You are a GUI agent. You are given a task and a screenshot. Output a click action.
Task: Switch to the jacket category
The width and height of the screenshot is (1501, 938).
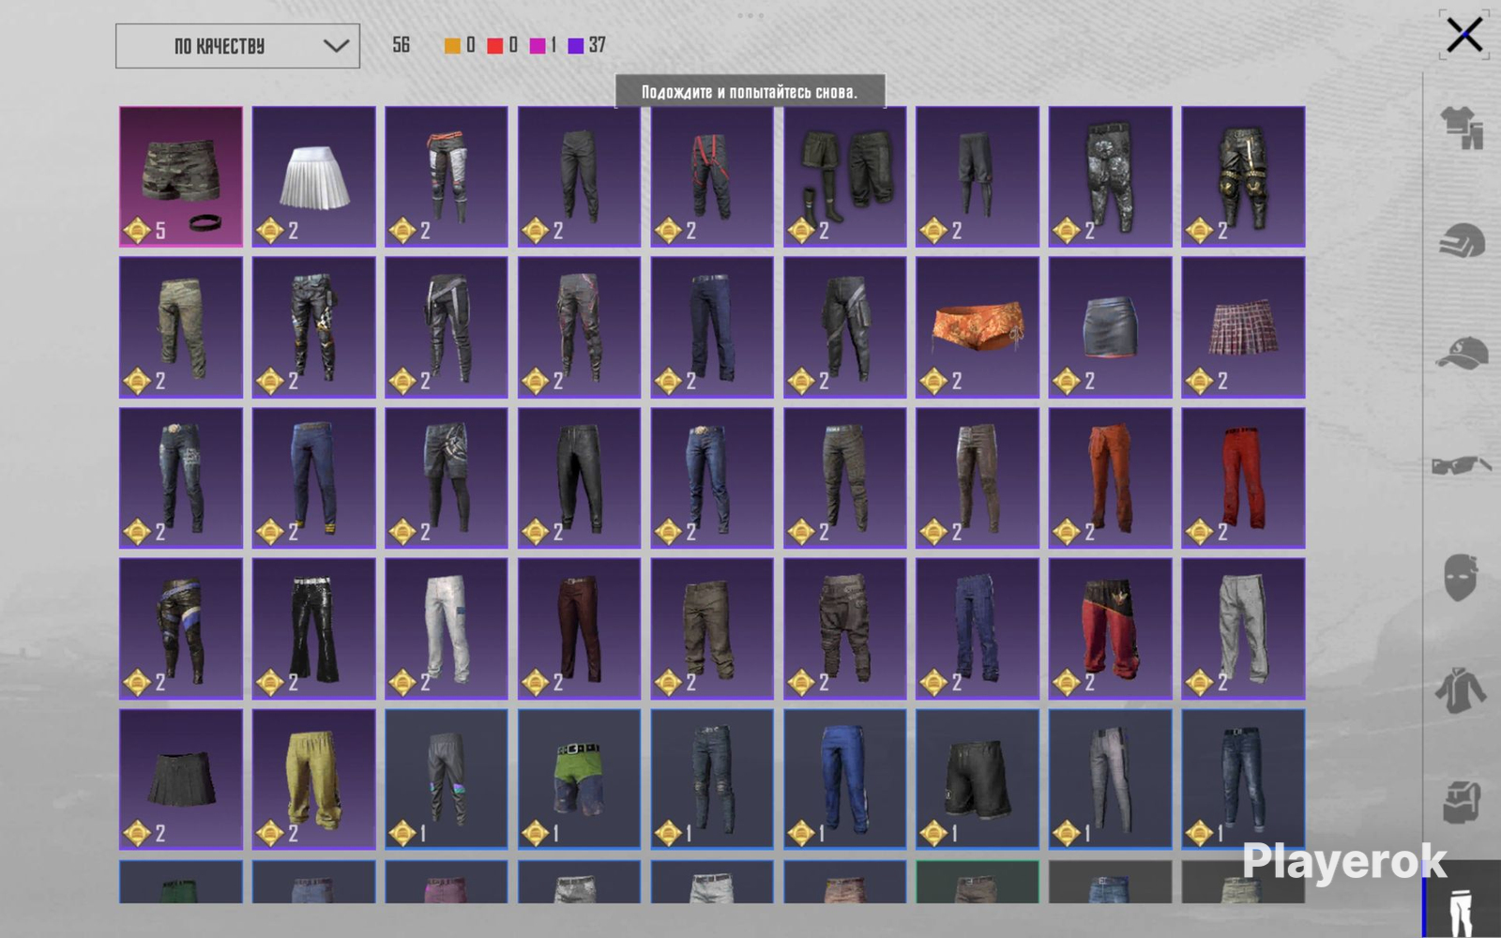click(x=1461, y=691)
